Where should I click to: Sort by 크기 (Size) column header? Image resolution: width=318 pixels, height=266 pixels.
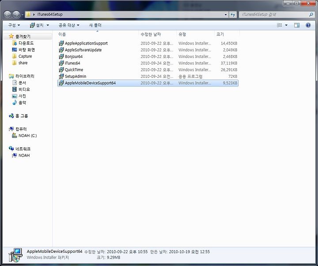(x=227, y=34)
